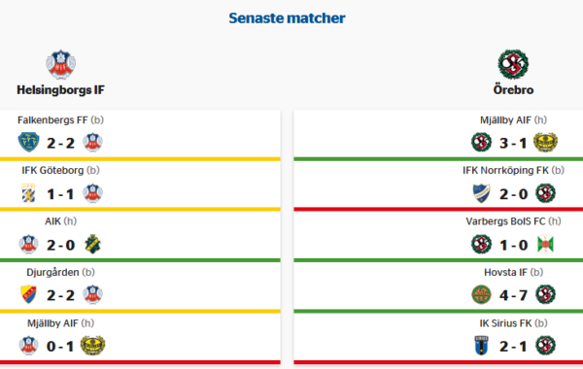
Task: Open the Örebro team name link
Action: [513, 90]
